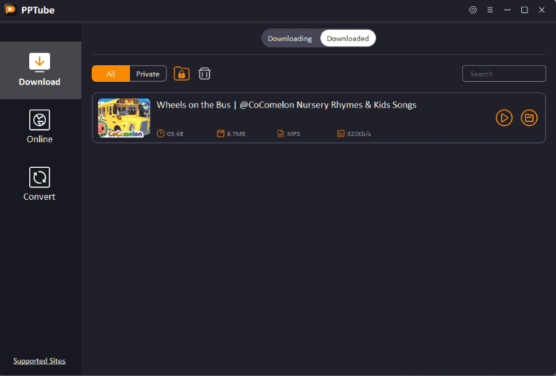Image resolution: width=556 pixels, height=376 pixels.
Task: Open file folder for Wheels on the Bus
Action: [529, 118]
